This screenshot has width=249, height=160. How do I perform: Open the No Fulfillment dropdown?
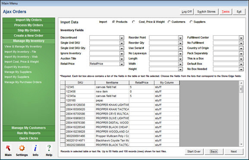[241, 43]
